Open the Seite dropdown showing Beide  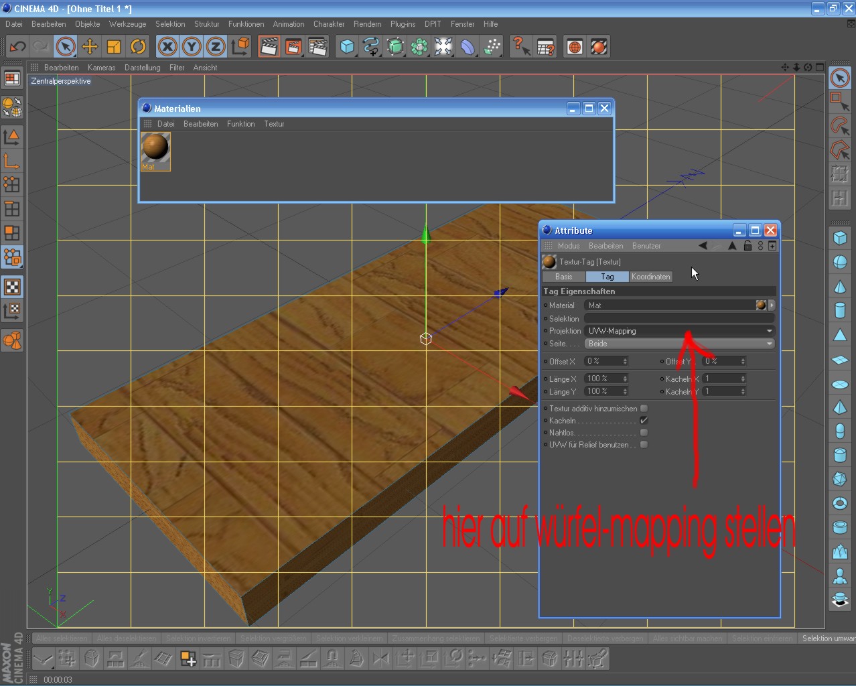(x=679, y=344)
